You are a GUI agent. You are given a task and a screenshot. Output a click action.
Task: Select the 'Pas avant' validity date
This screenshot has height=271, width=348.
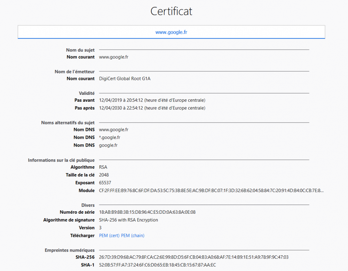[x=151, y=100]
